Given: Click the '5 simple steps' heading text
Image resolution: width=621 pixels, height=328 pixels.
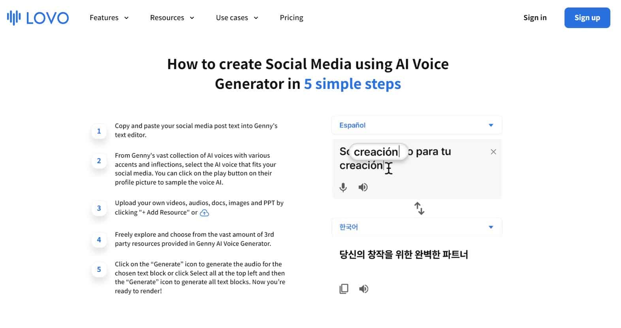Looking at the screenshot, I should click(352, 84).
